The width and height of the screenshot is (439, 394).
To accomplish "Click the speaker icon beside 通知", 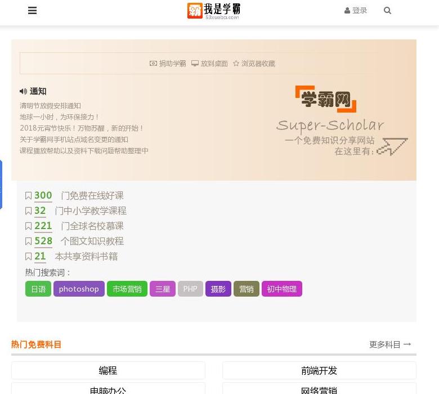I will coord(23,91).
